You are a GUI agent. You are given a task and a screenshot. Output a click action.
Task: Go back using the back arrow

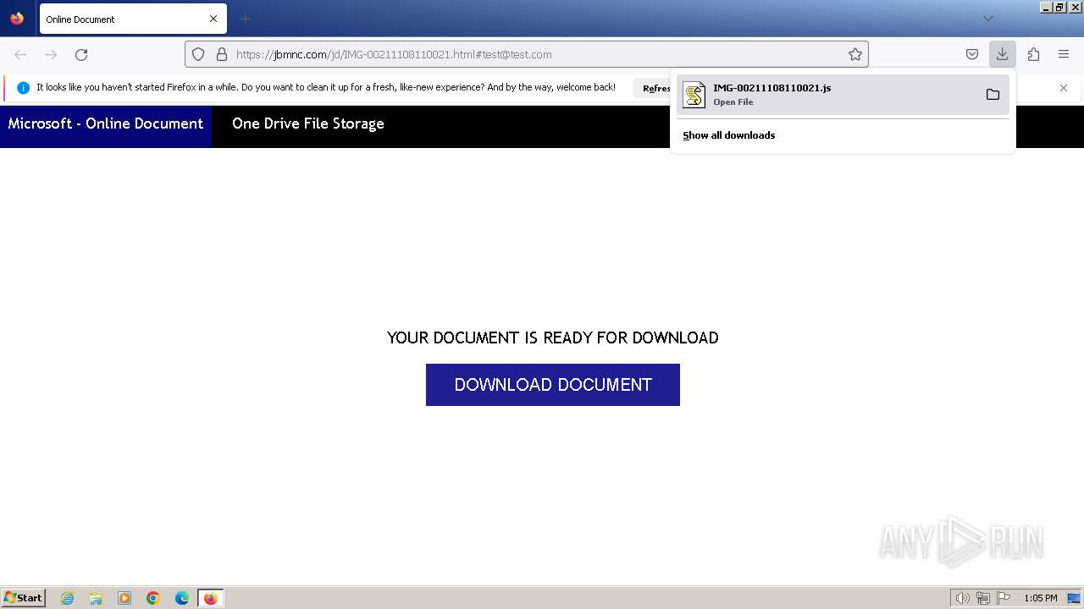pos(20,54)
